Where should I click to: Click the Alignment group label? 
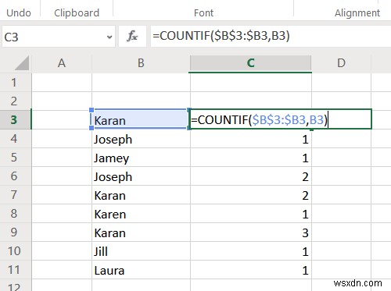[357, 13]
